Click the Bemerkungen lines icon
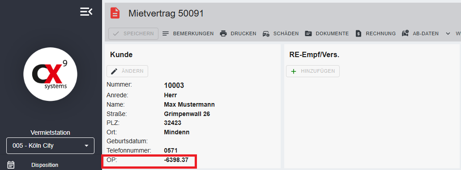The height and width of the screenshot is (170, 461). [166, 34]
